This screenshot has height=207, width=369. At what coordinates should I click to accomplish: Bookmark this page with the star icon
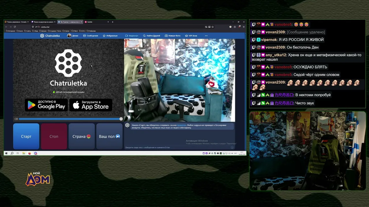click(x=213, y=27)
